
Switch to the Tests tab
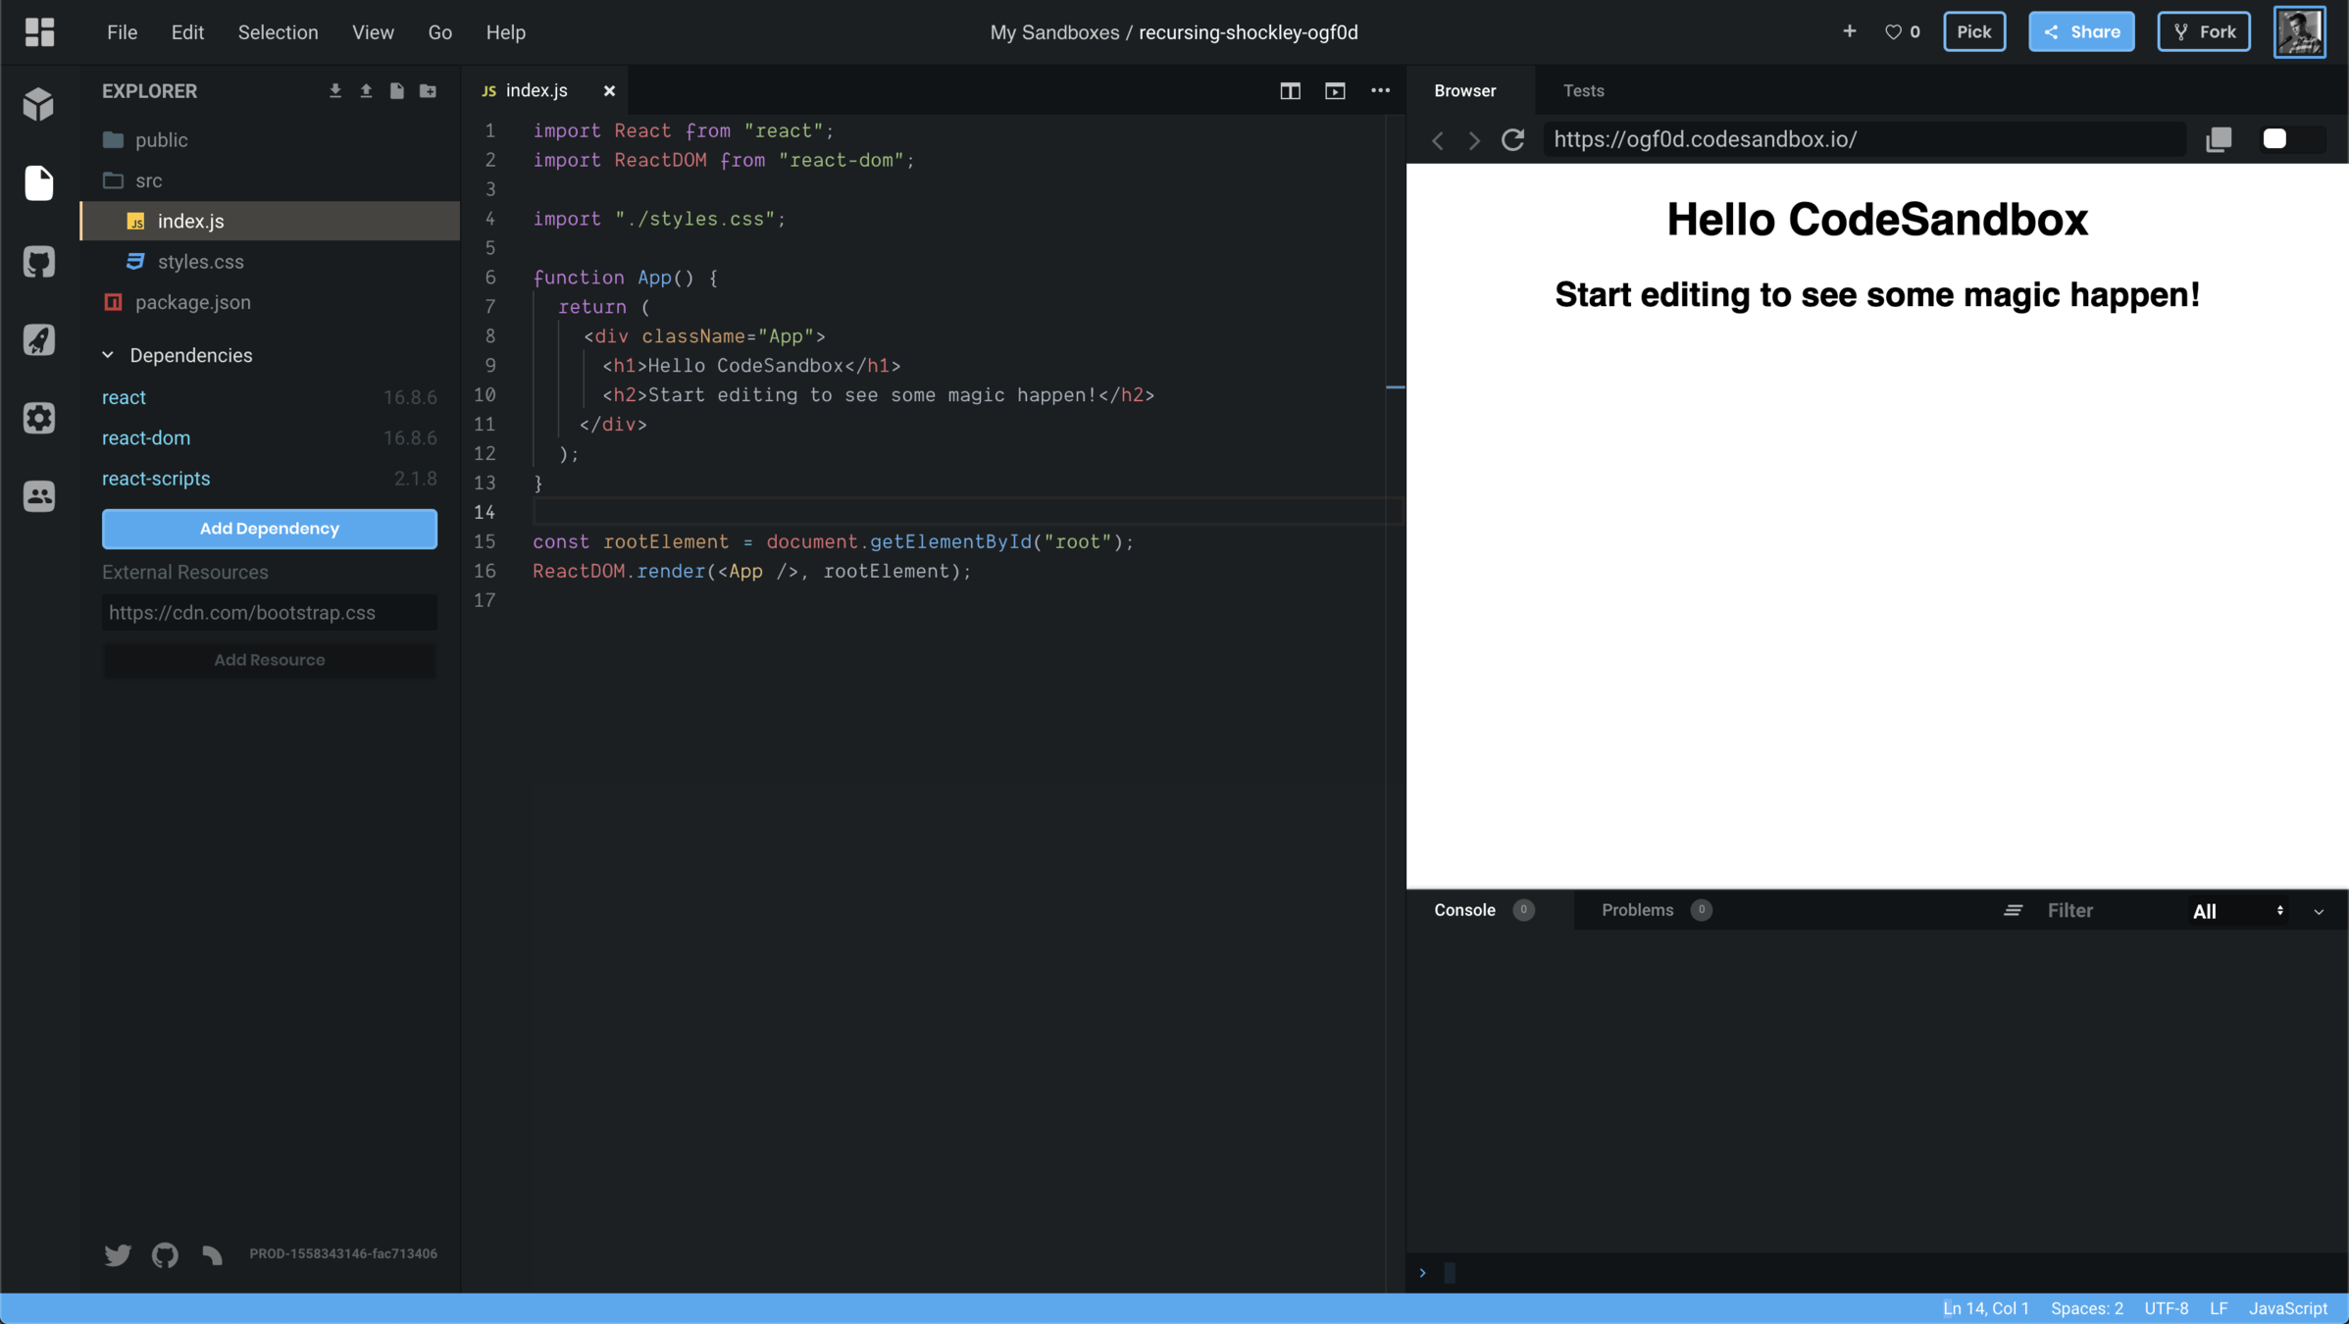point(1583,90)
